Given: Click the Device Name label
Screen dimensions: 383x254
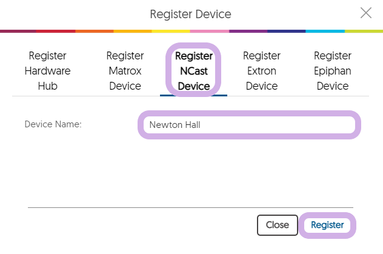Looking at the screenshot, I should [x=53, y=124].
